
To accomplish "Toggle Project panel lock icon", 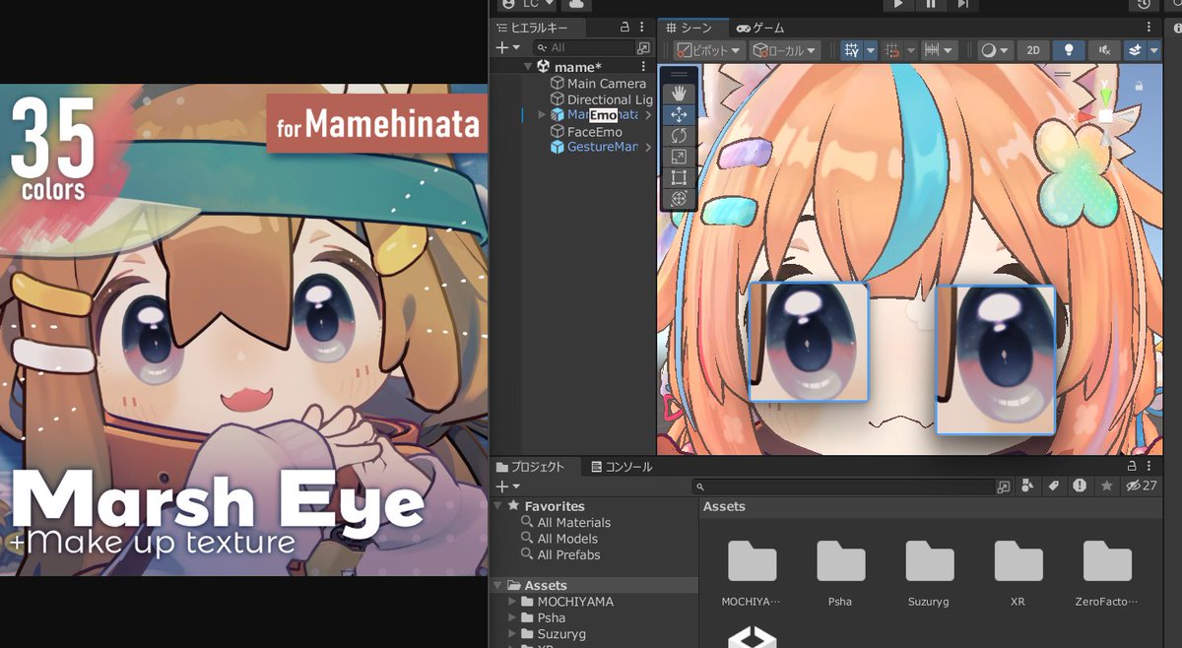I will (x=1132, y=467).
